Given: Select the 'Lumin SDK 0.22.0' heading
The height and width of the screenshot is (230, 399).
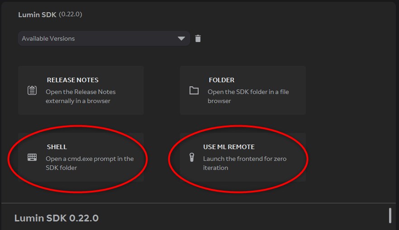Looking at the screenshot, I should [x=57, y=218].
